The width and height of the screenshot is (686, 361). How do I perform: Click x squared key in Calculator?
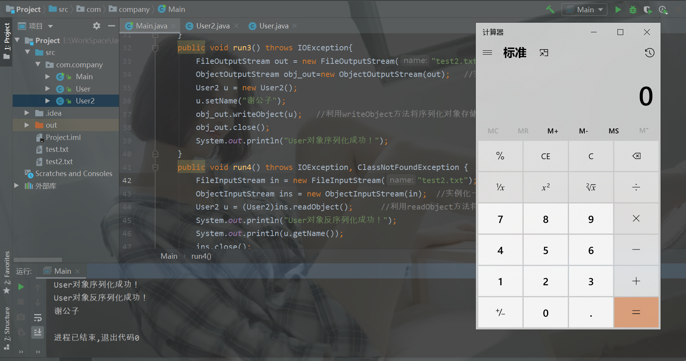pyautogui.click(x=545, y=187)
